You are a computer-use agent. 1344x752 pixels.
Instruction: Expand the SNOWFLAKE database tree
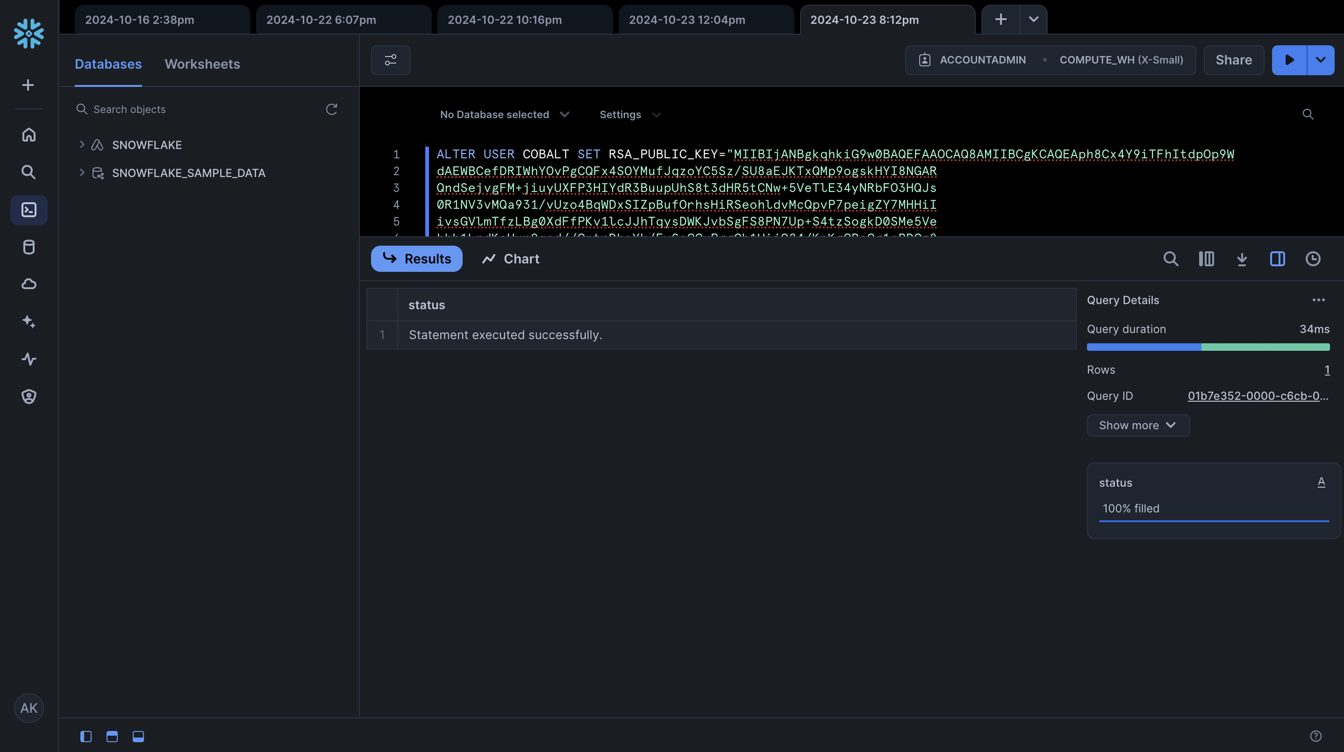[x=81, y=144]
